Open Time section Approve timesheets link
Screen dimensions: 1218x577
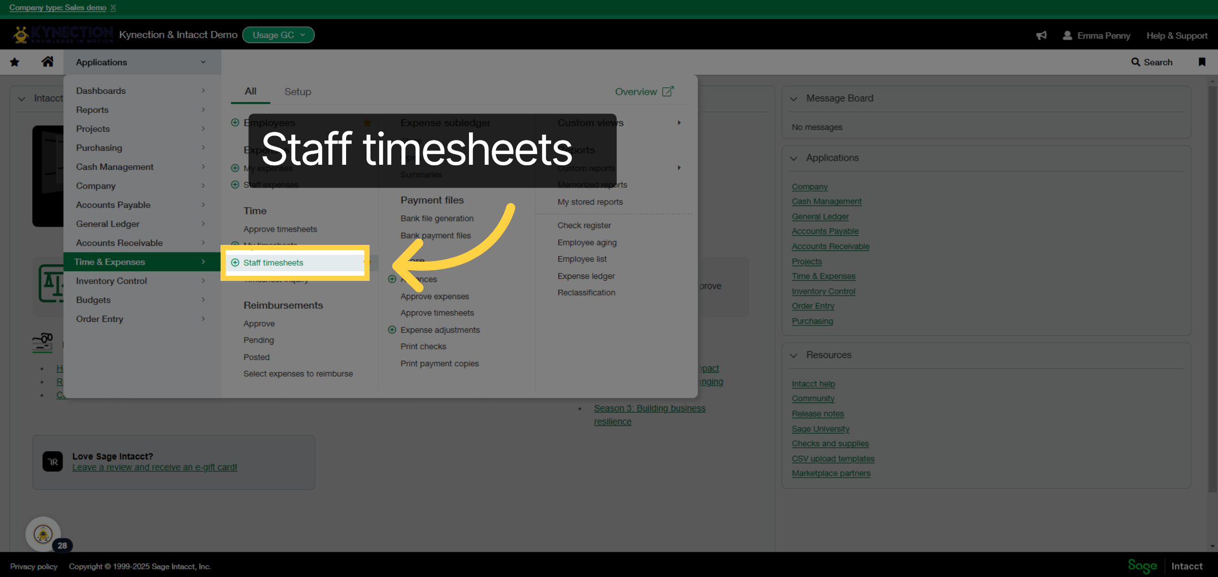(280, 229)
